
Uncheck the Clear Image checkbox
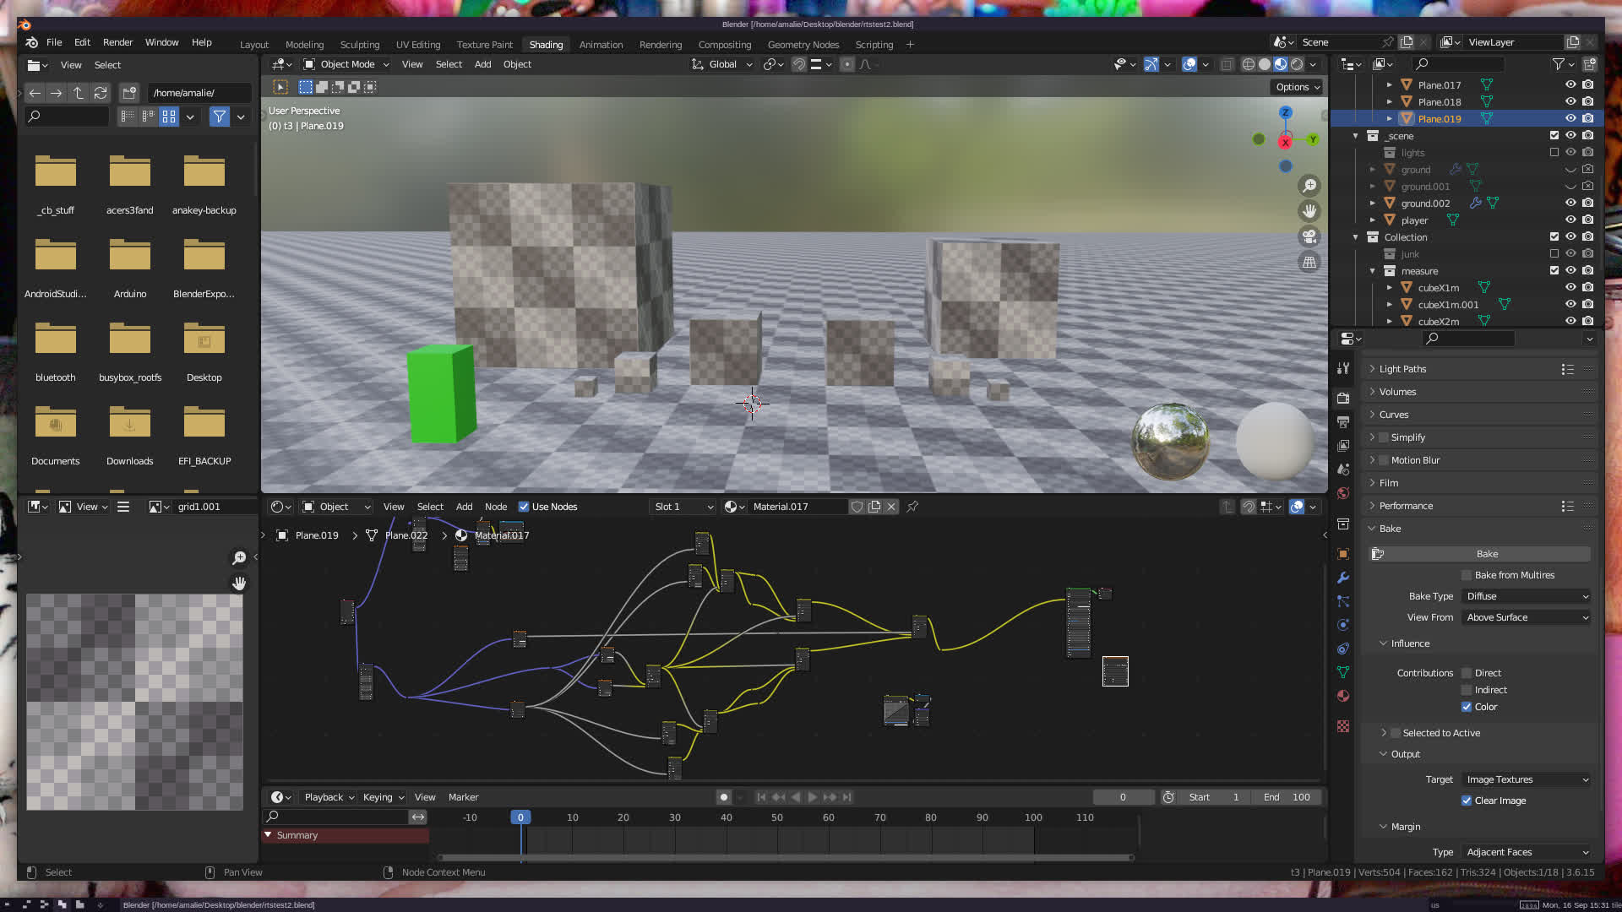[1467, 801]
